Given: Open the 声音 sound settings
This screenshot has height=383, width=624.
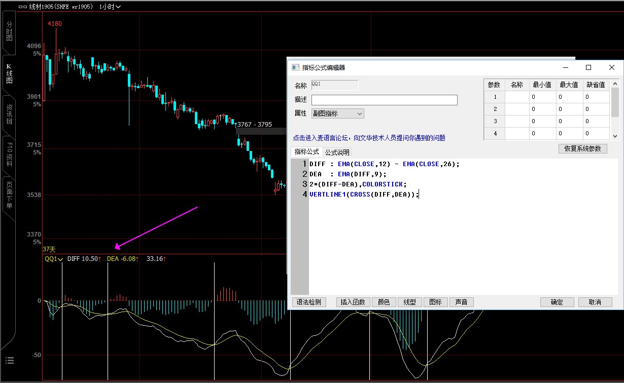Looking at the screenshot, I should [461, 302].
